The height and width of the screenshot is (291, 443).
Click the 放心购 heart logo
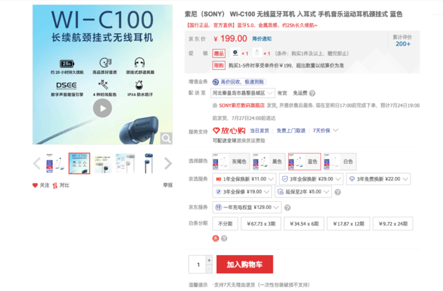point(229,131)
